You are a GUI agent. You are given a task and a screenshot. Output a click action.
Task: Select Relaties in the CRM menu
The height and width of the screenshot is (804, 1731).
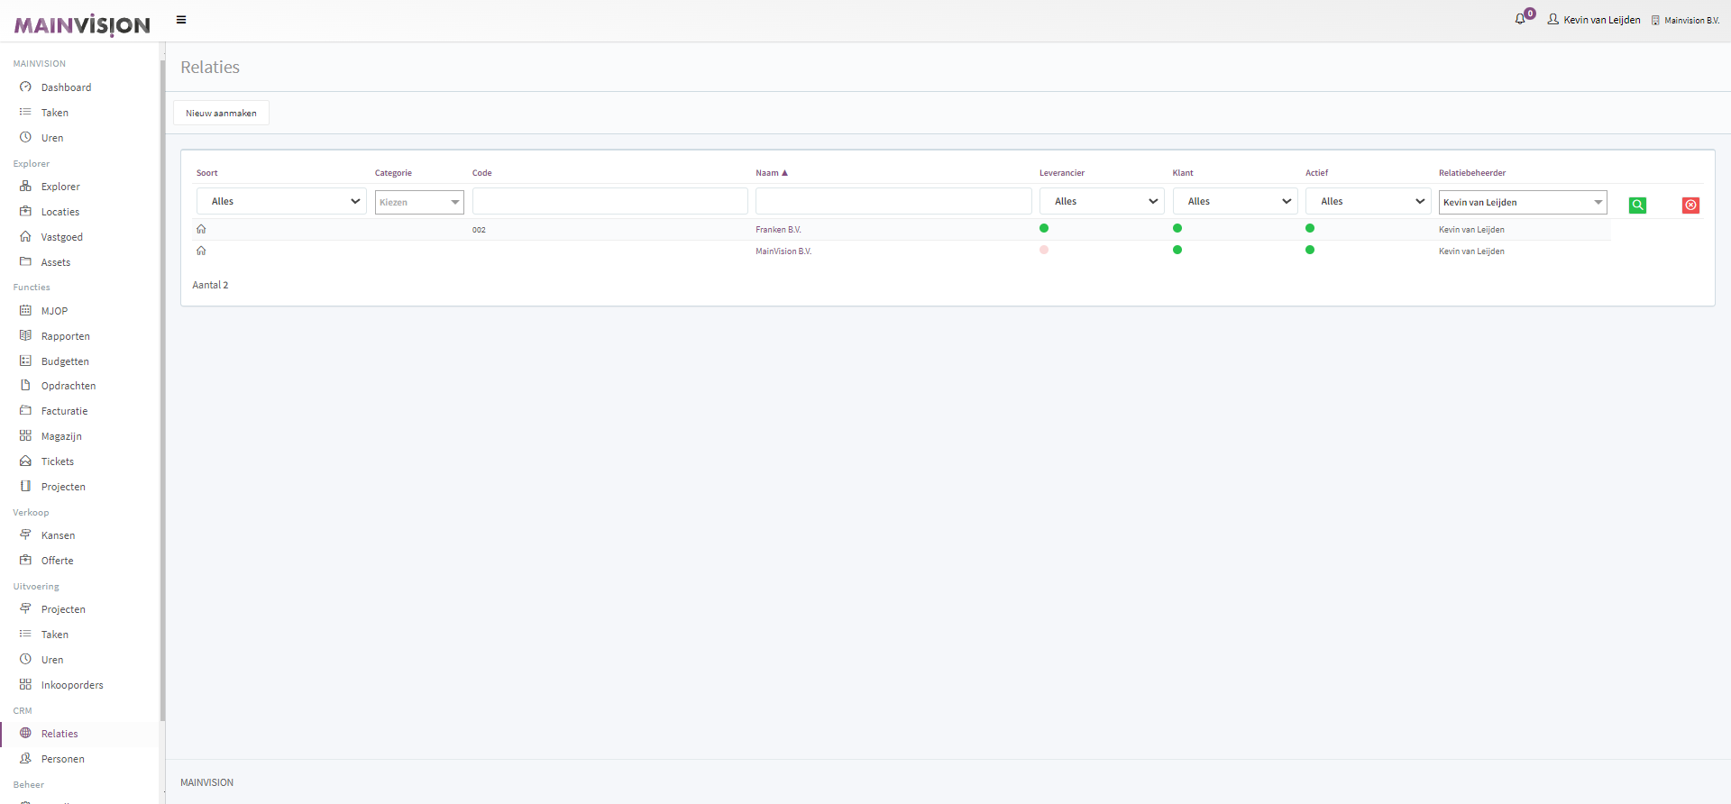coord(60,734)
